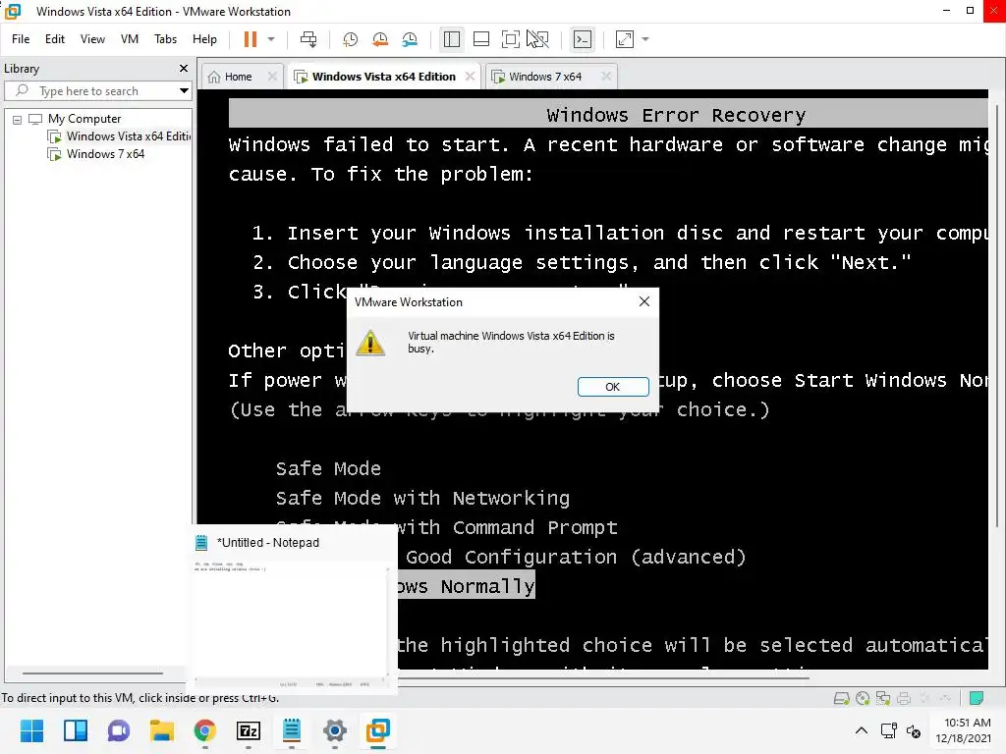
Task: Click the Notepad window preview thumbnail
Action: [x=292, y=620]
